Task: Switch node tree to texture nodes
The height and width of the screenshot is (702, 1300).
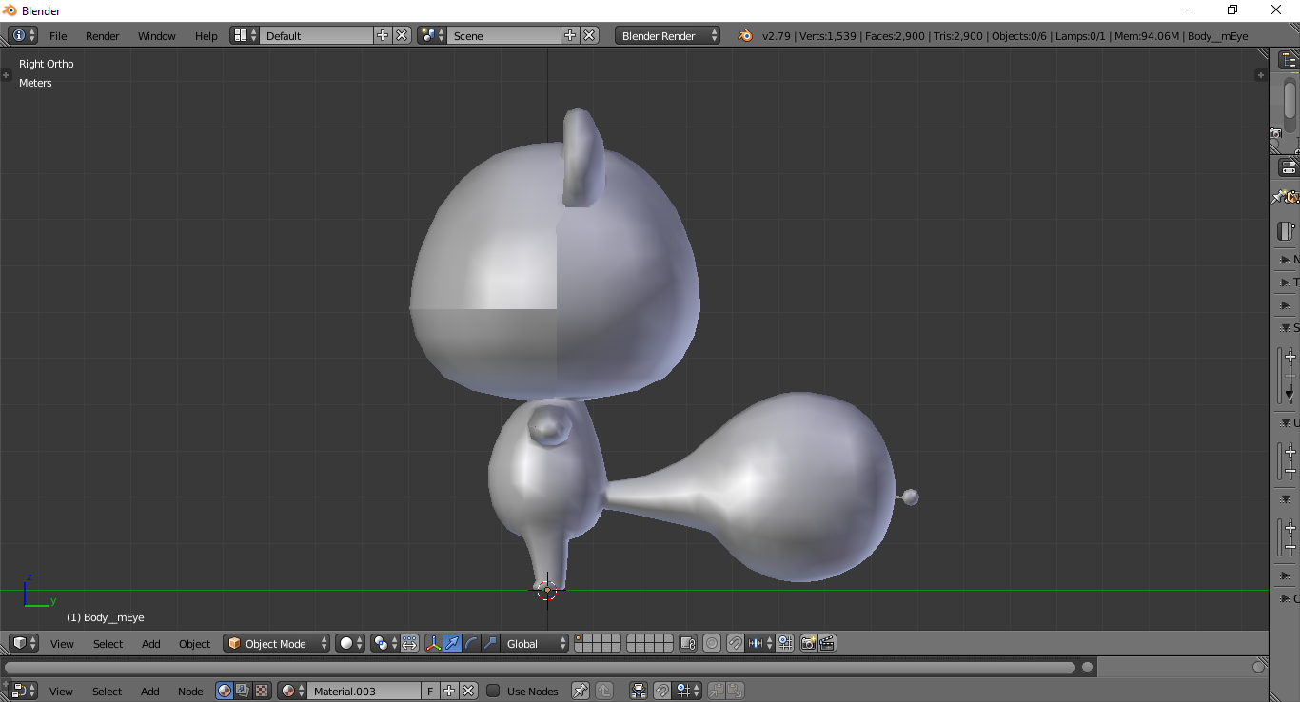Action: coord(262,691)
